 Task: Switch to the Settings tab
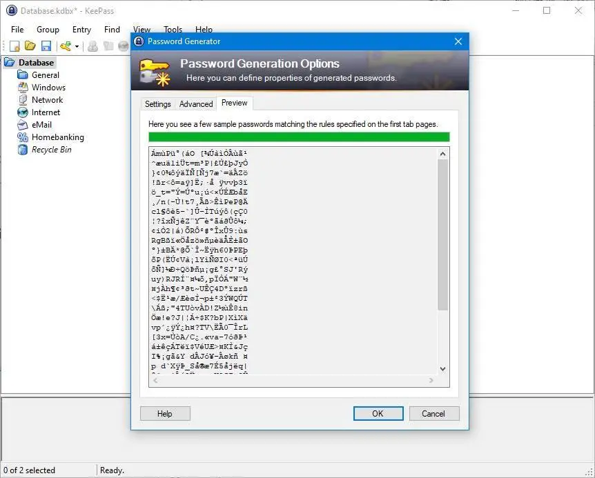coord(158,104)
